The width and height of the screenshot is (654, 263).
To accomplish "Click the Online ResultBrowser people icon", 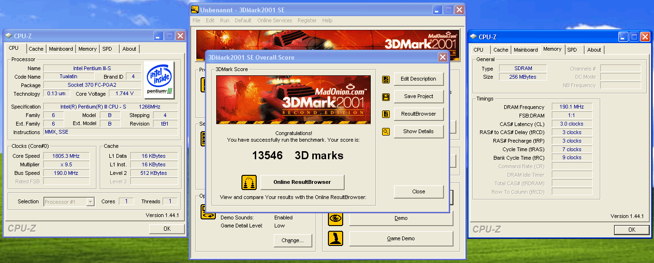I will [x=249, y=182].
